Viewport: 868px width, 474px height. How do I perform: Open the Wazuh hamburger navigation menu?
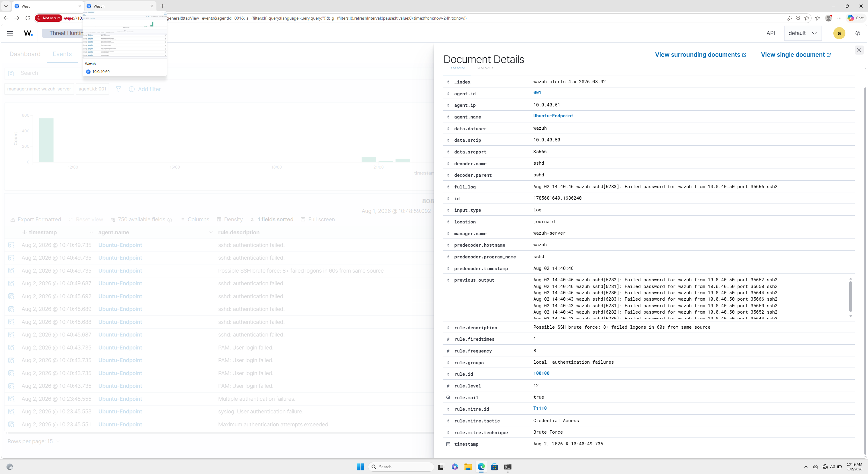[10, 33]
